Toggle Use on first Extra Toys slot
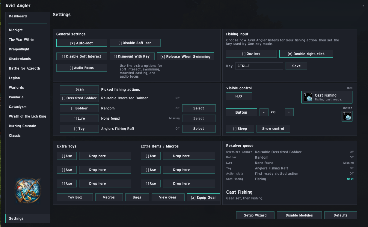This screenshot has height=227, width=368. pos(67,156)
